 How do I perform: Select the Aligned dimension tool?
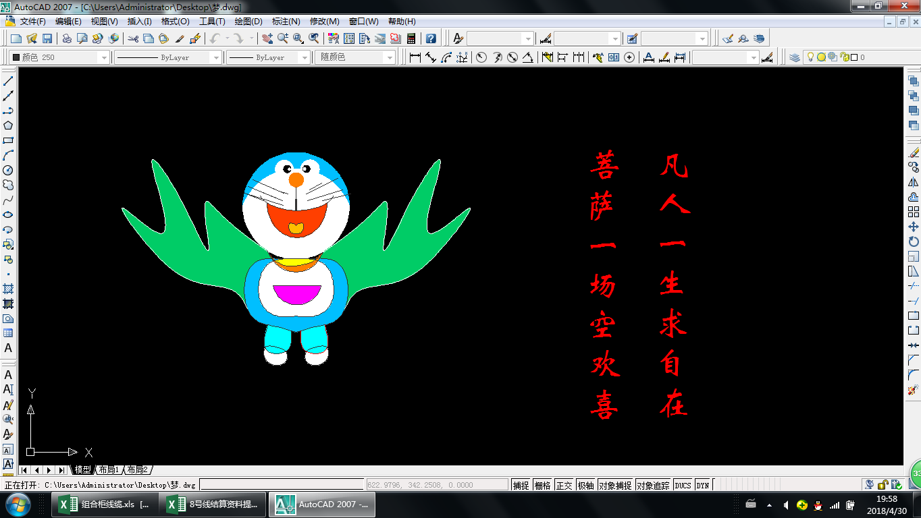pyautogui.click(x=431, y=57)
